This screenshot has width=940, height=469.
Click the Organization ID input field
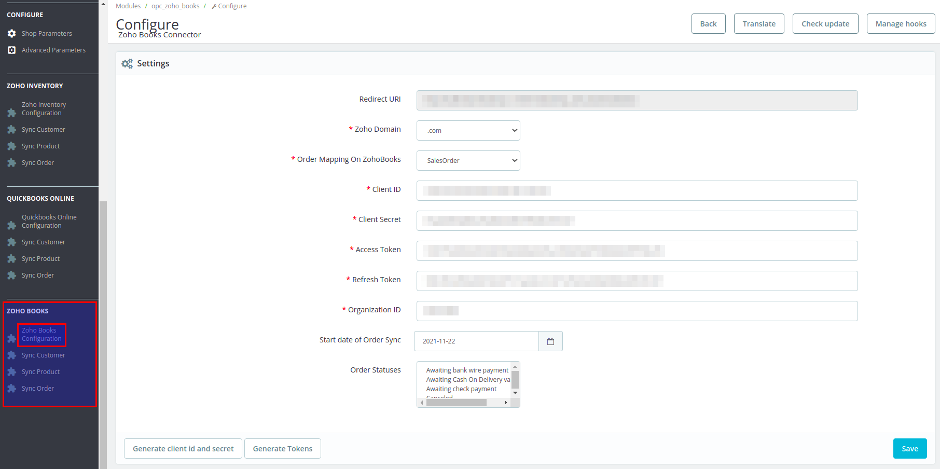[x=637, y=311]
